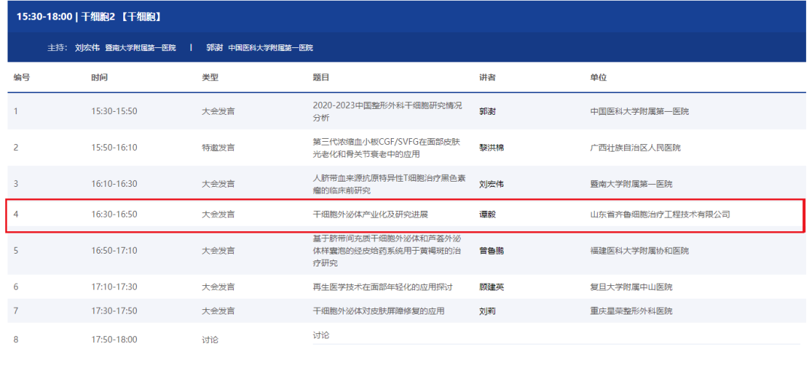Click the 编号 column header

21,77
